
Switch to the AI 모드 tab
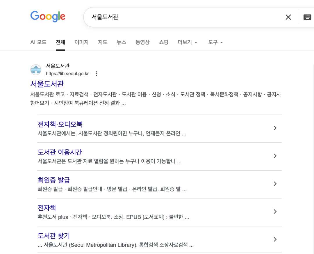coord(38,42)
